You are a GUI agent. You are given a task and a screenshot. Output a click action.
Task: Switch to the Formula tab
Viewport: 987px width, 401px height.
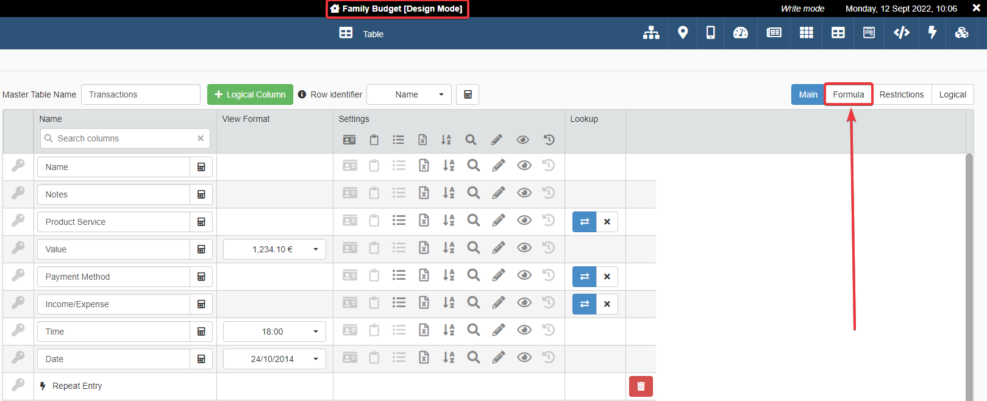click(x=849, y=94)
